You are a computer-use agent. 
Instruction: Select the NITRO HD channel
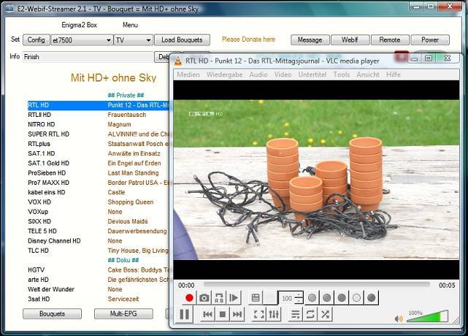click(x=41, y=124)
